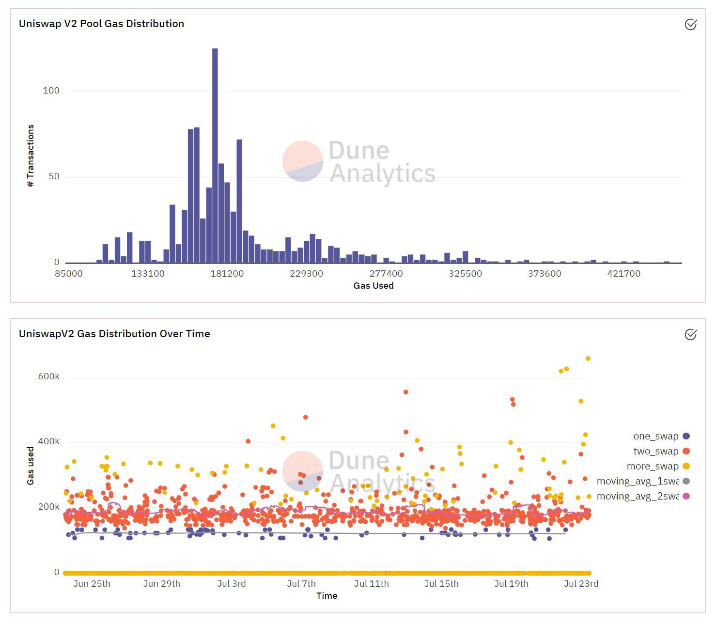Screen dimensions: 716x625
Task: Click the Jul 7th time axis label
Action: pyautogui.click(x=301, y=584)
